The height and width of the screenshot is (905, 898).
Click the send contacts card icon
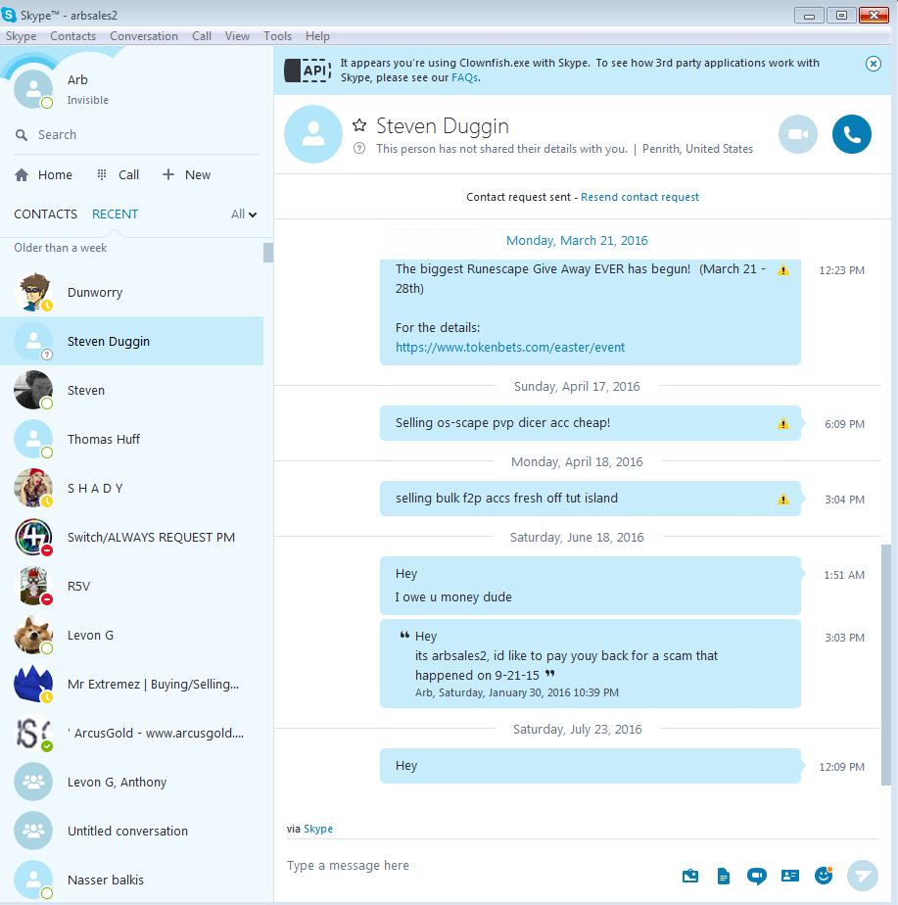pyautogui.click(x=789, y=876)
